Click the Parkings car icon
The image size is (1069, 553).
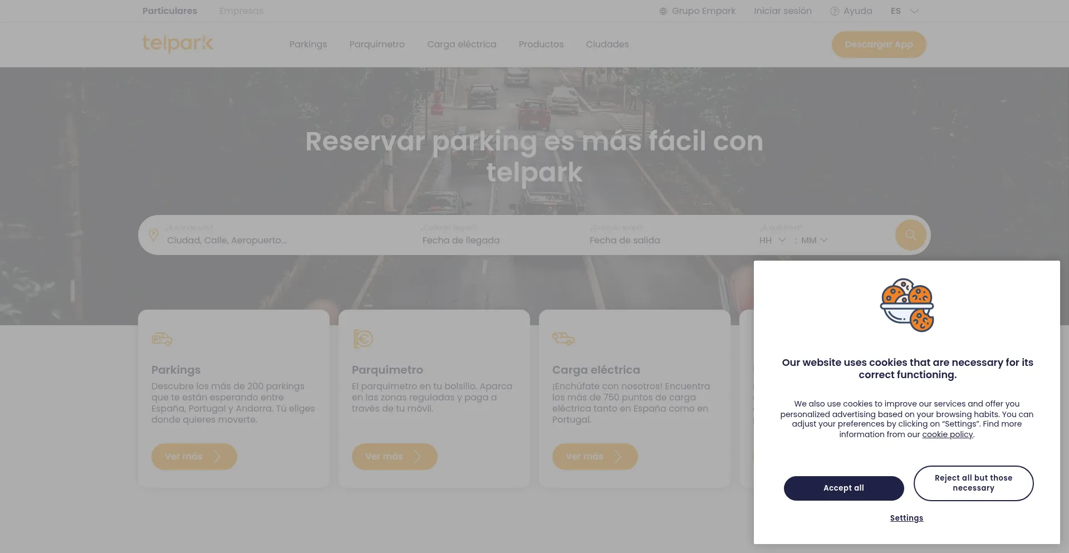point(162,339)
